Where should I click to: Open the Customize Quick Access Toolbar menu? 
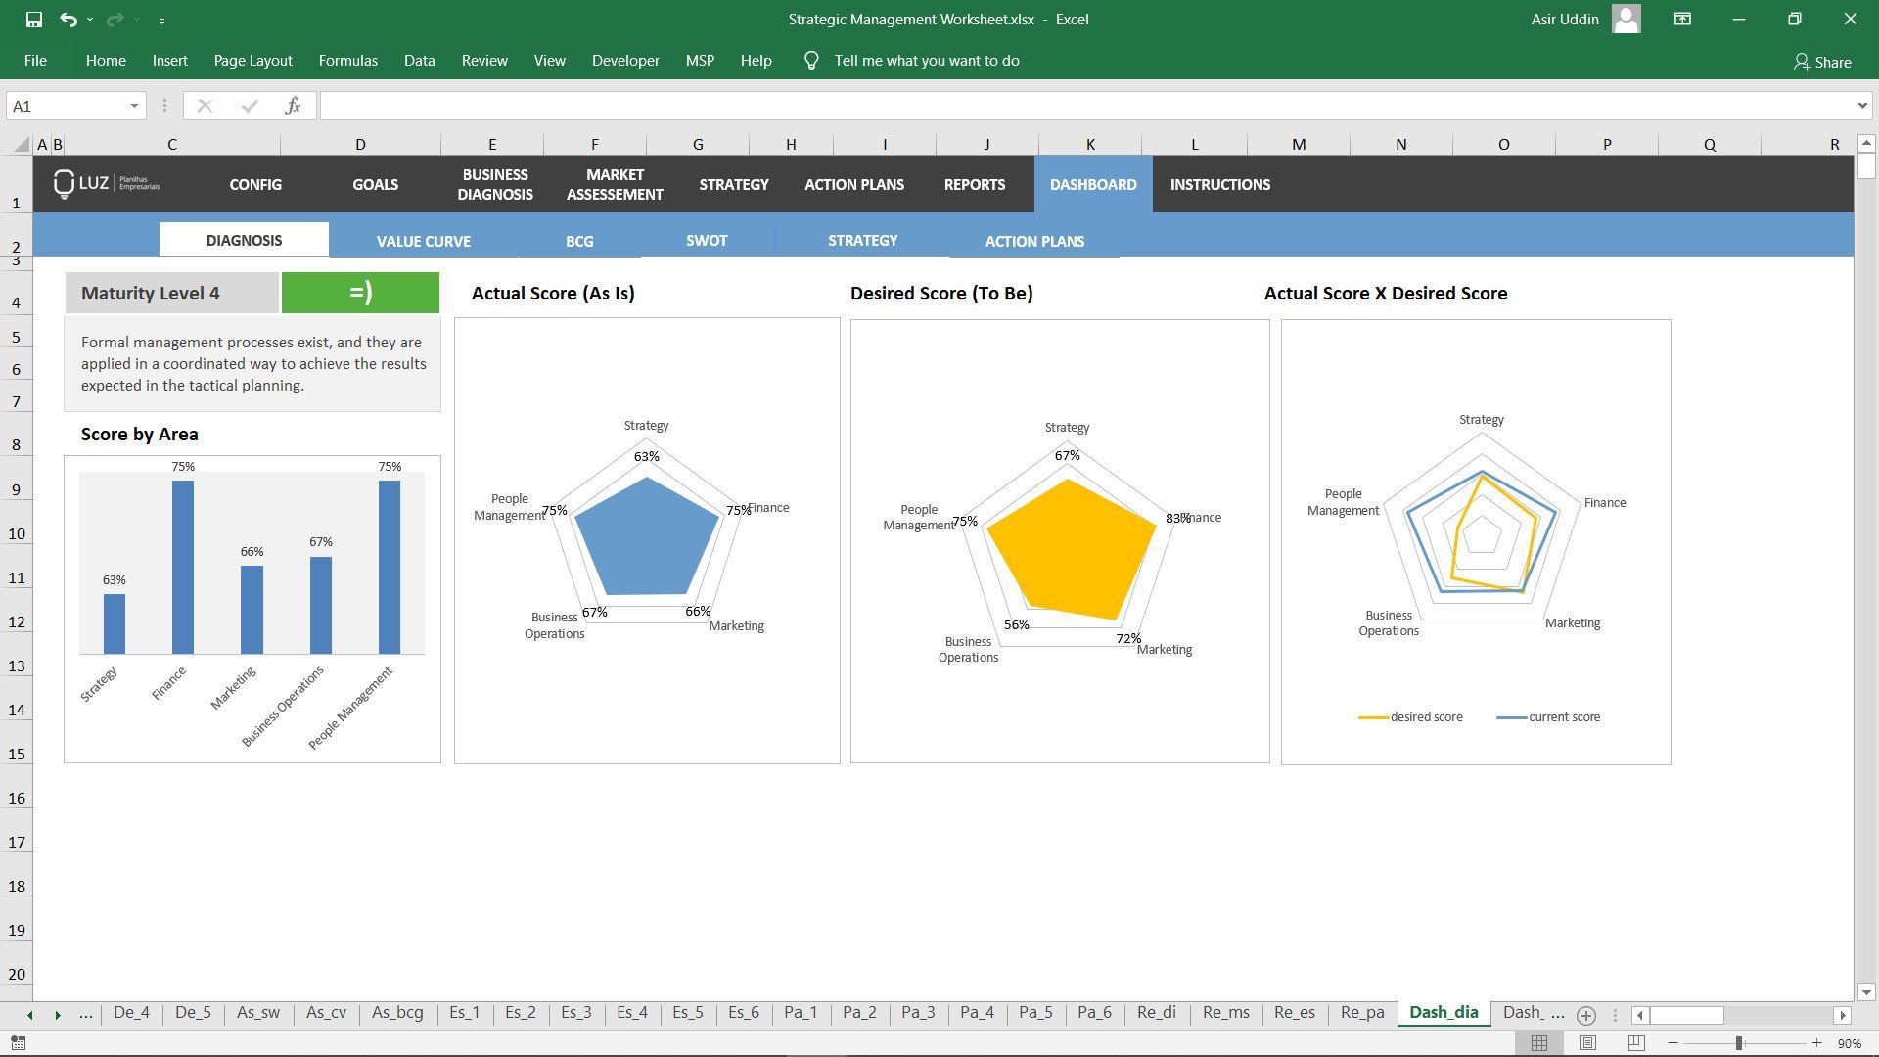point(161,19)
